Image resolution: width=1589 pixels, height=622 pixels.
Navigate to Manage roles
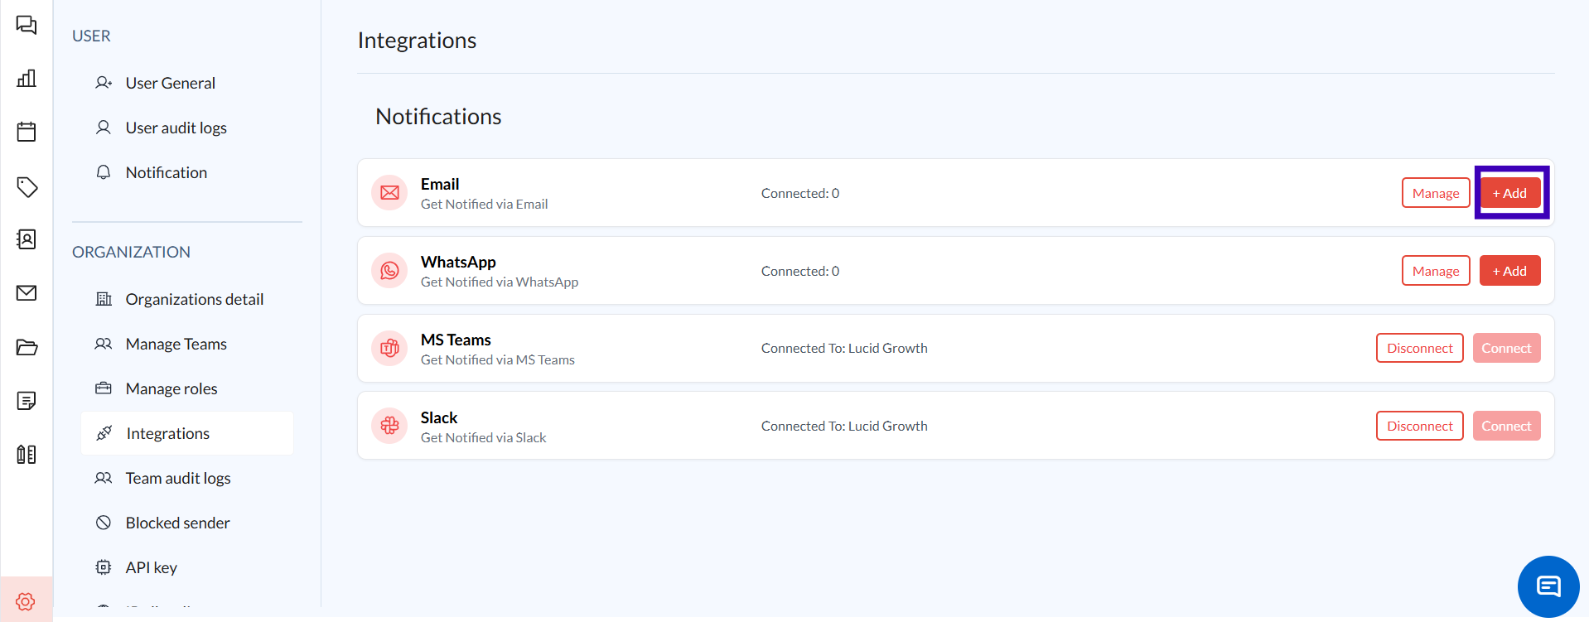pyautogui.click(x=171, y=388)
